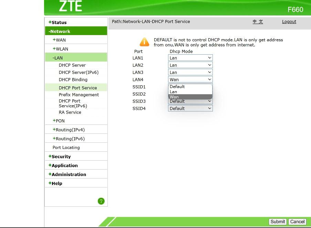Open RA Service page
The image size is (311, 228).
pyautogui.click(x=70, y=112)
